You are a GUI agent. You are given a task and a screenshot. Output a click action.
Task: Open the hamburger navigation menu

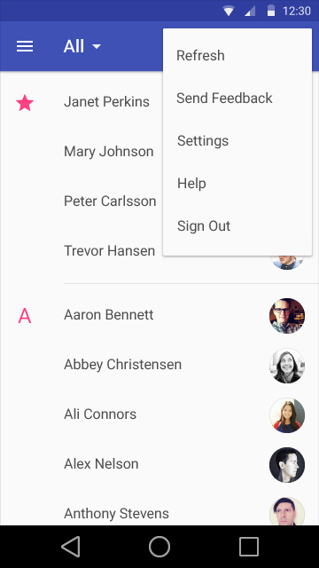(25, 46)
